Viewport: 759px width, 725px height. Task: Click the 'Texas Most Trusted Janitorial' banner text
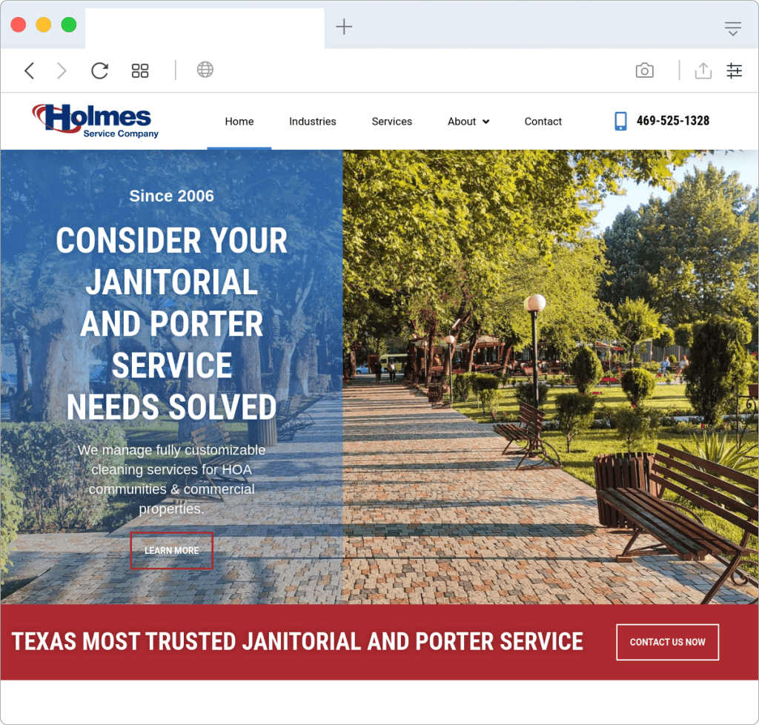297,642
